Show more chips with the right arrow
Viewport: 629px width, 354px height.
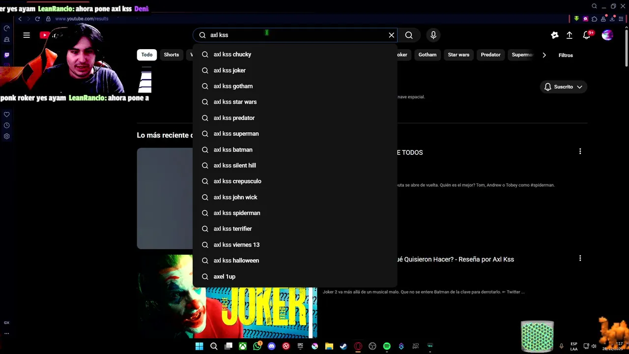[544, 55]
